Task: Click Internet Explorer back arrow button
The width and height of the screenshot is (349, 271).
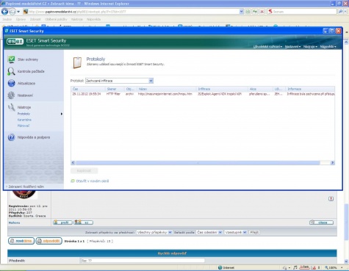Action: tap(4, 12)
